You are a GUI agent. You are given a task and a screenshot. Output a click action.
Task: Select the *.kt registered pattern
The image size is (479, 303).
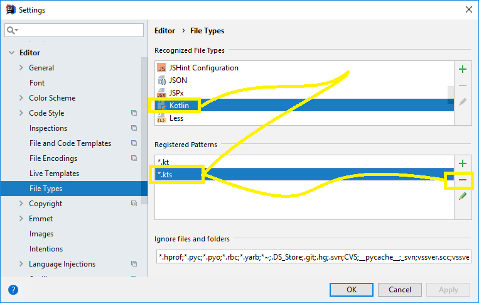tap(304, 162)
